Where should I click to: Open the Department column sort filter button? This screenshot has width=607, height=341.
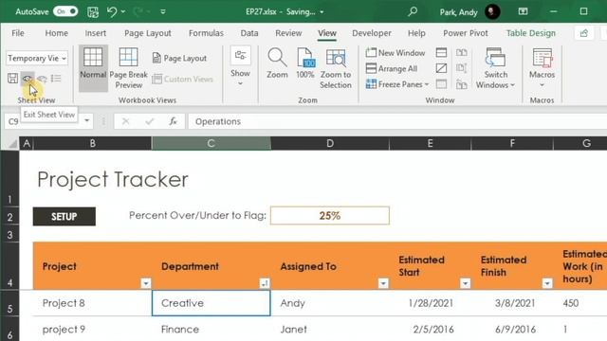point(265,283)
